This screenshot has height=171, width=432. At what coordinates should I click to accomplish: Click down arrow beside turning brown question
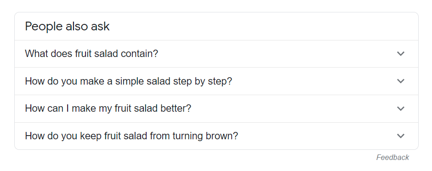401,136
